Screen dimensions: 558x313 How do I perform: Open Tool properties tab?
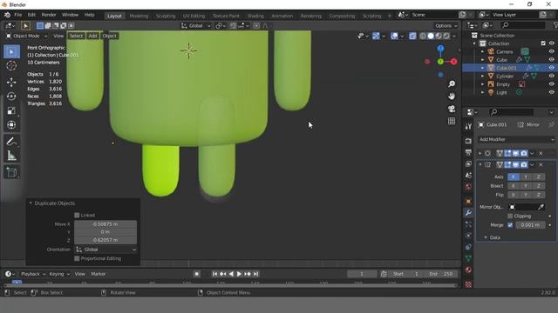coord(468,126)
